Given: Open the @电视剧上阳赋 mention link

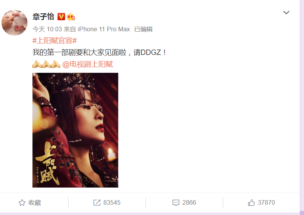Looking at the screenshot, I should pyautogui.click(x=88, y=64).
